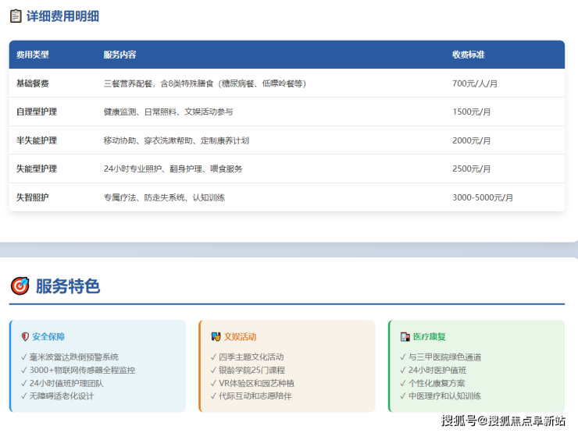Click the hospital icon beside 医疗康复
578x433 pixels.
pyautogui.click(x=405, y=337)
